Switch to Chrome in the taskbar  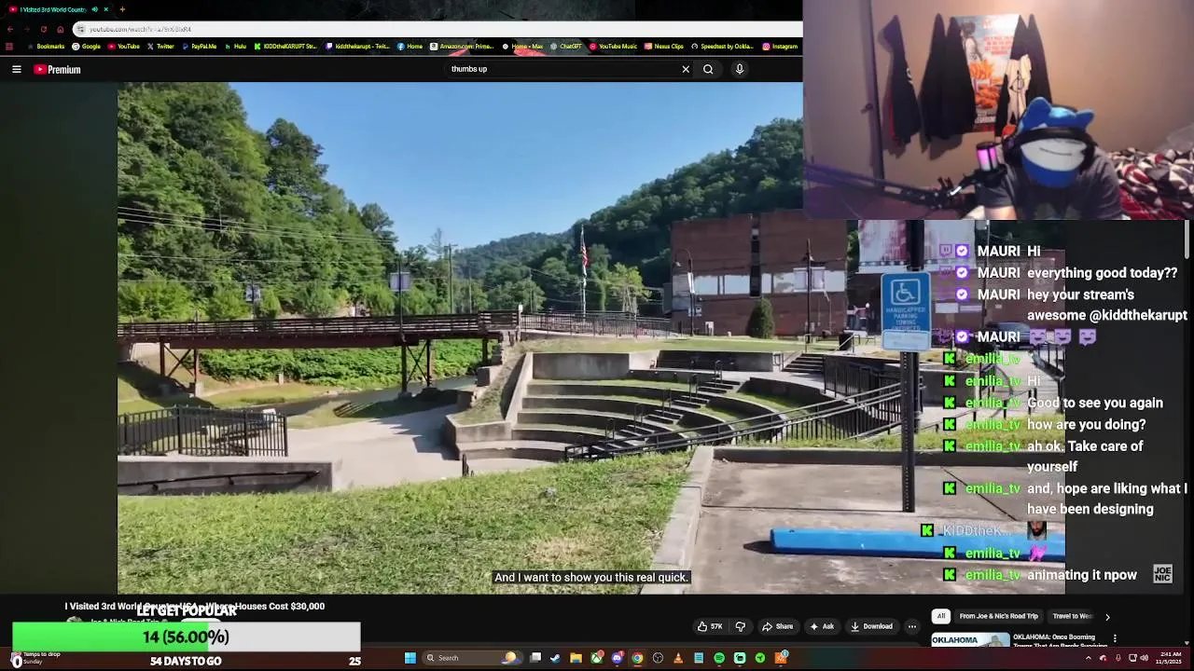tap(637, 658)
